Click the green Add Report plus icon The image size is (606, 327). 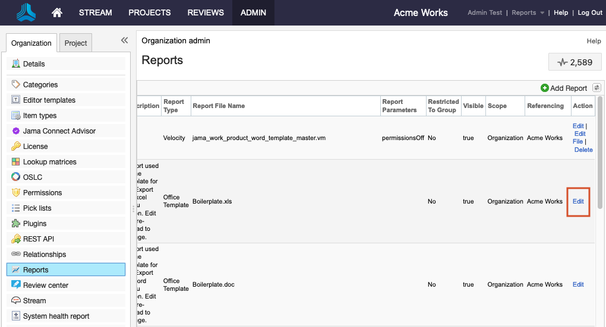(545, 88)
